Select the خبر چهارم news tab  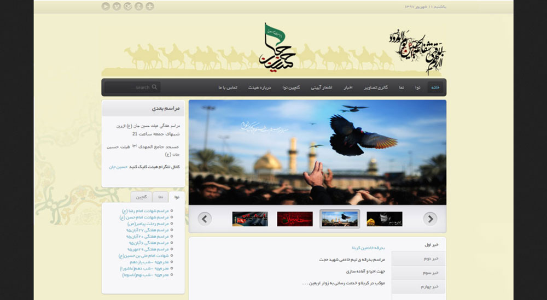(x=418, y=286)
